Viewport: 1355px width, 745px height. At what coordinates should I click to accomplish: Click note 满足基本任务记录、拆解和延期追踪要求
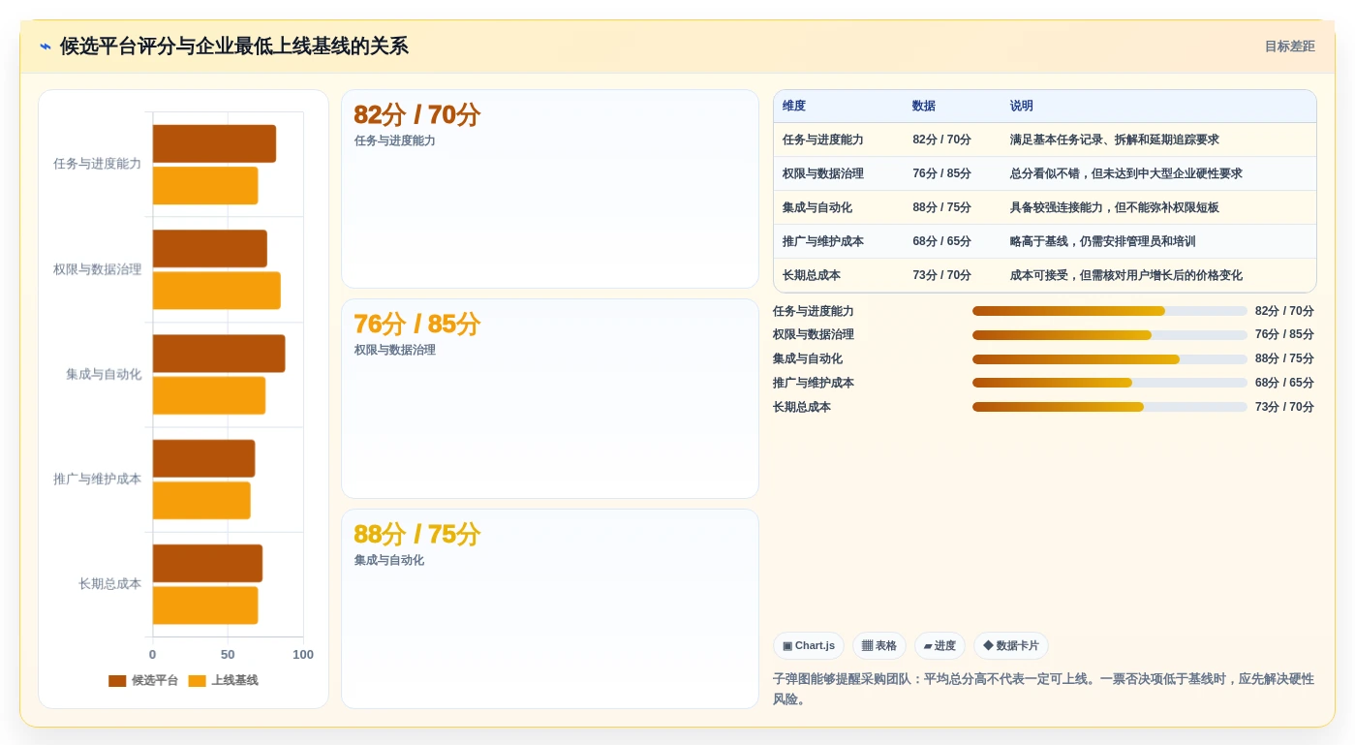click(x=1115, y=140)
